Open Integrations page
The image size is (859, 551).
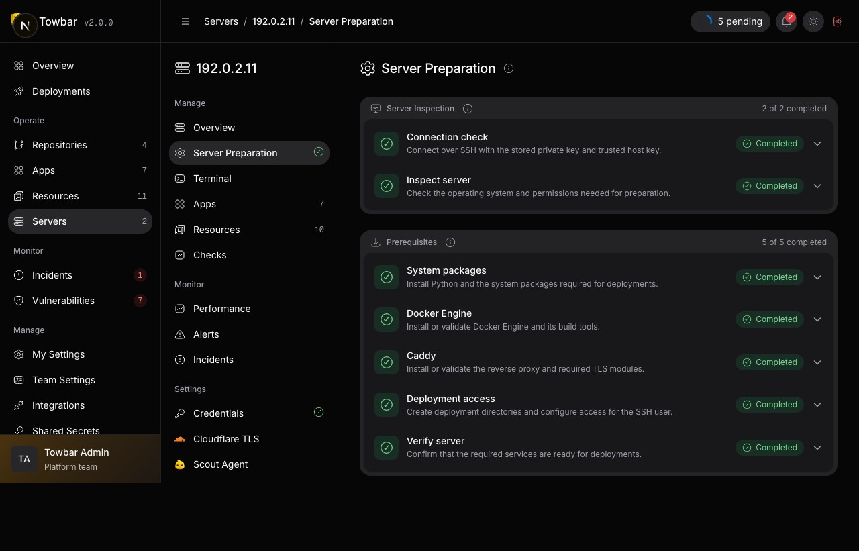pyautogui.click(x=80, y=405)
